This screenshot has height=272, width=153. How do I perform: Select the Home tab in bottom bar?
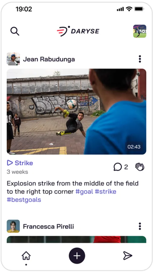[x=26, y=256]
